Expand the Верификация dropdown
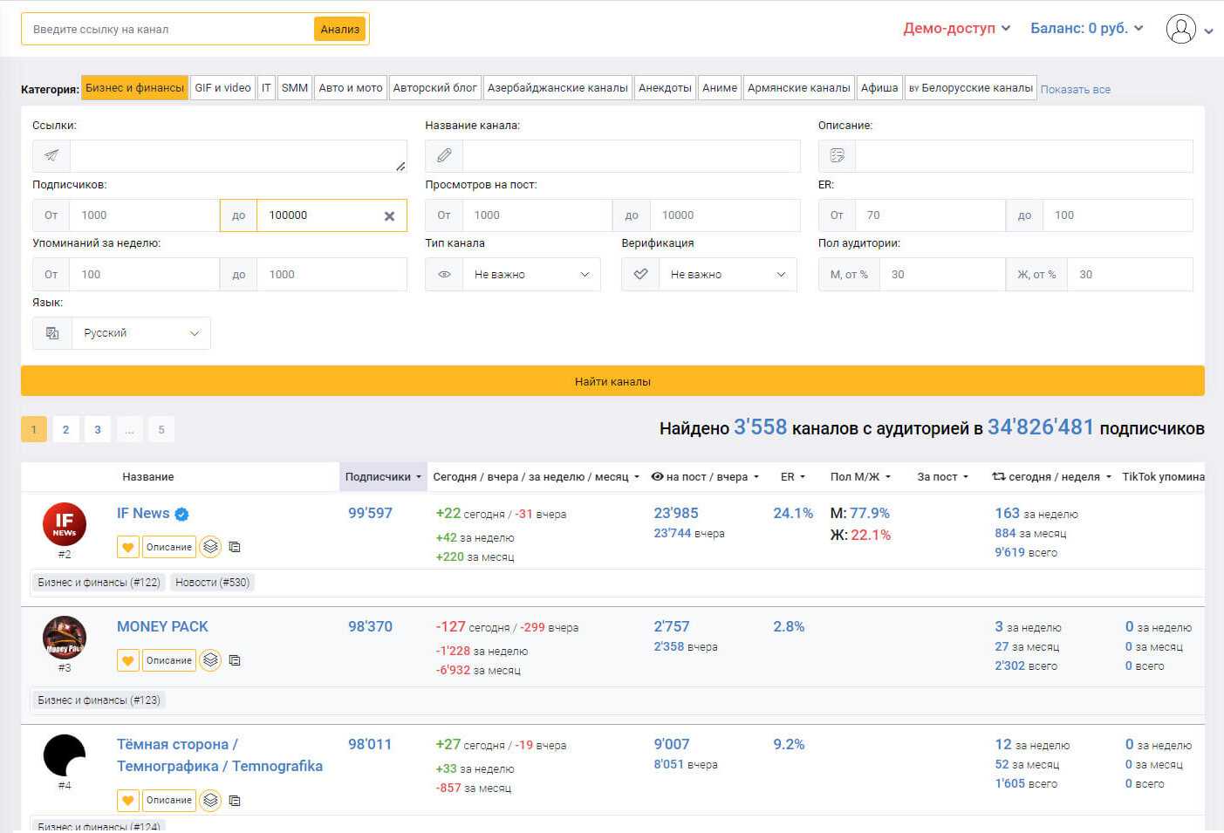Viewport: 1224px width, 833px height. [x=709, y=275]
